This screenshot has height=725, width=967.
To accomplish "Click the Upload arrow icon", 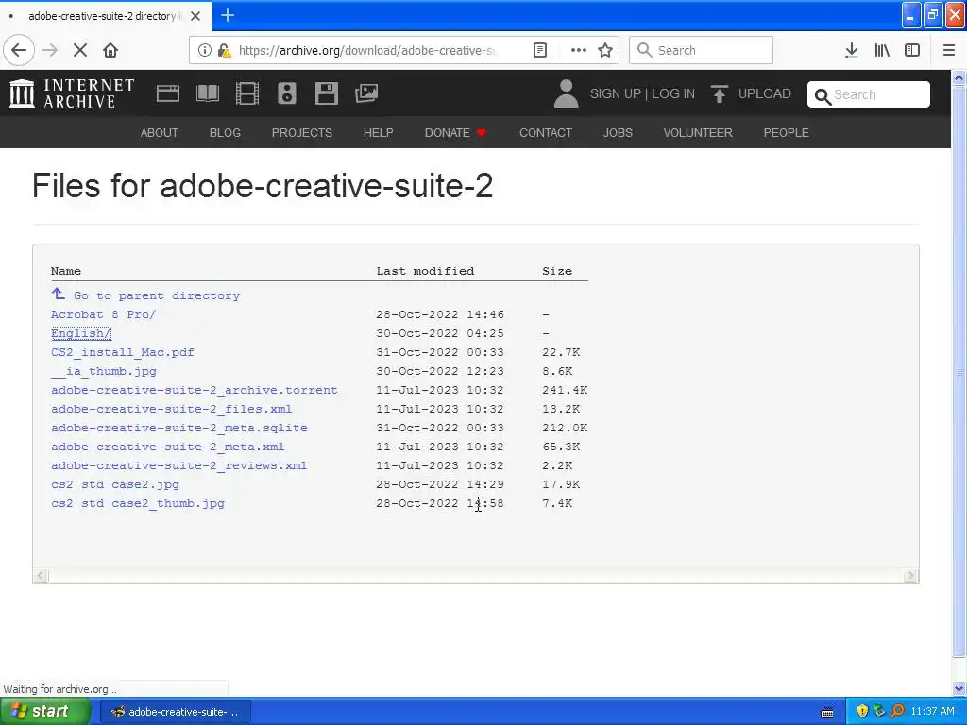I will (719, 93).
